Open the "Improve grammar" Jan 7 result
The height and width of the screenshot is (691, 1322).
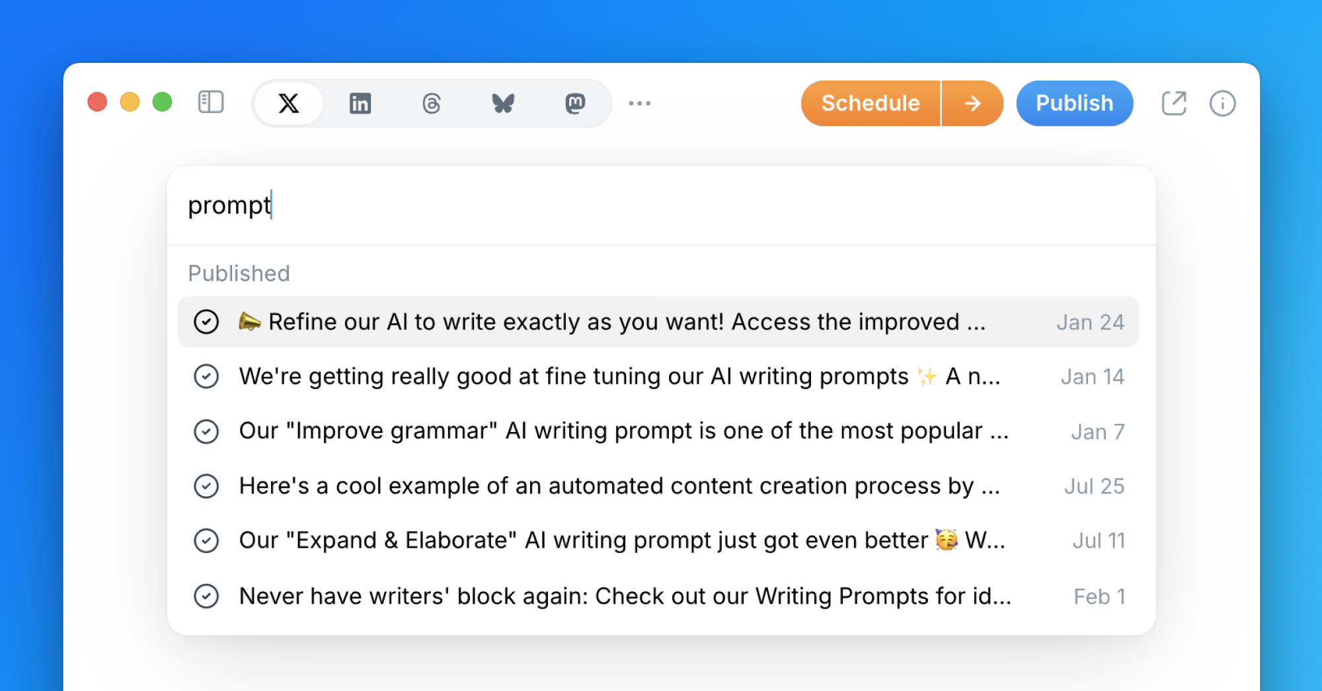pos(658,431)
